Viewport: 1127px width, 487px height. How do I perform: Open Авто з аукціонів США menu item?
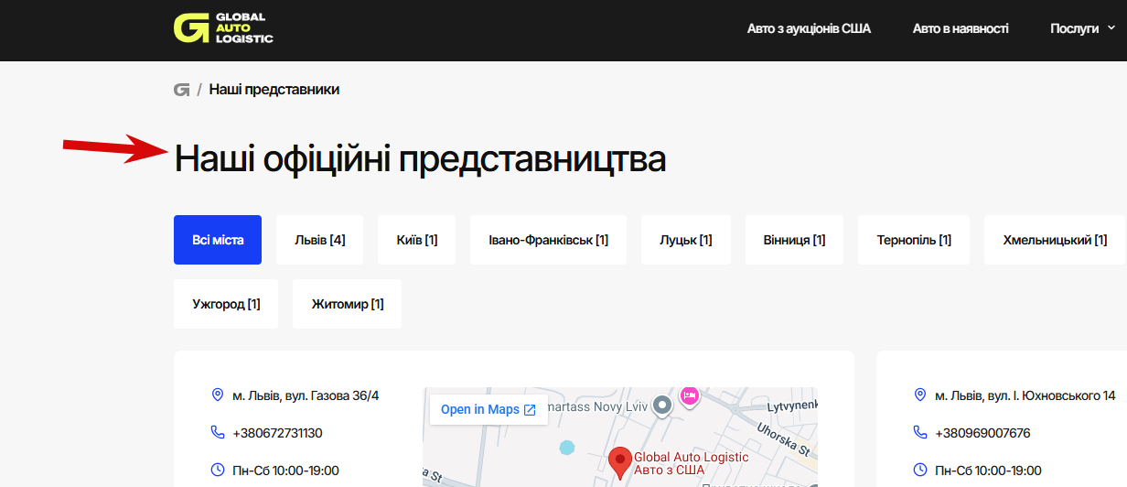[x=809, y=28]
